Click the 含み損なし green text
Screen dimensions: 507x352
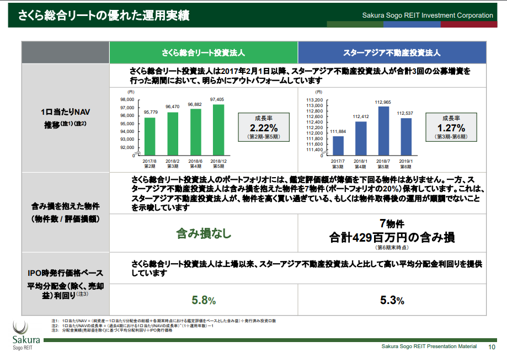click(x=204, y=233)
